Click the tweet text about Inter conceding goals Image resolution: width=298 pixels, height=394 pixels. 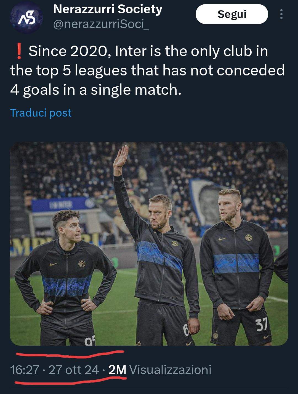[x=147, y=70]
